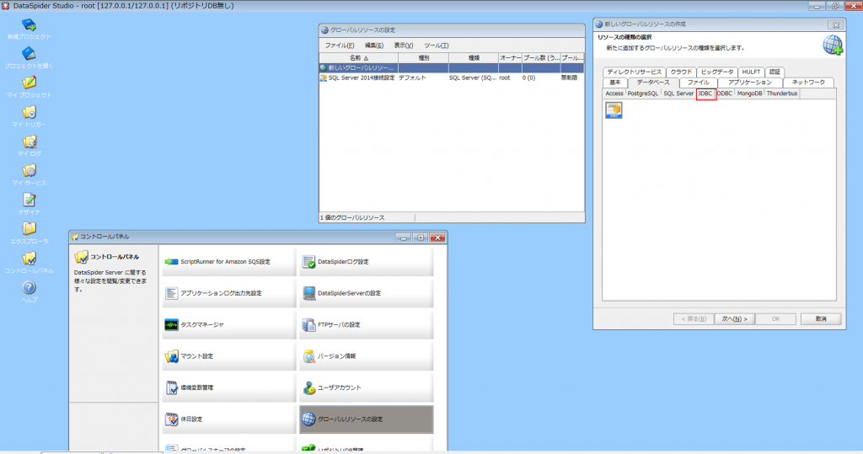Click SQL Server 2014接続設定 row icon
Screen dimensions: 863x454
coord(324,78)
